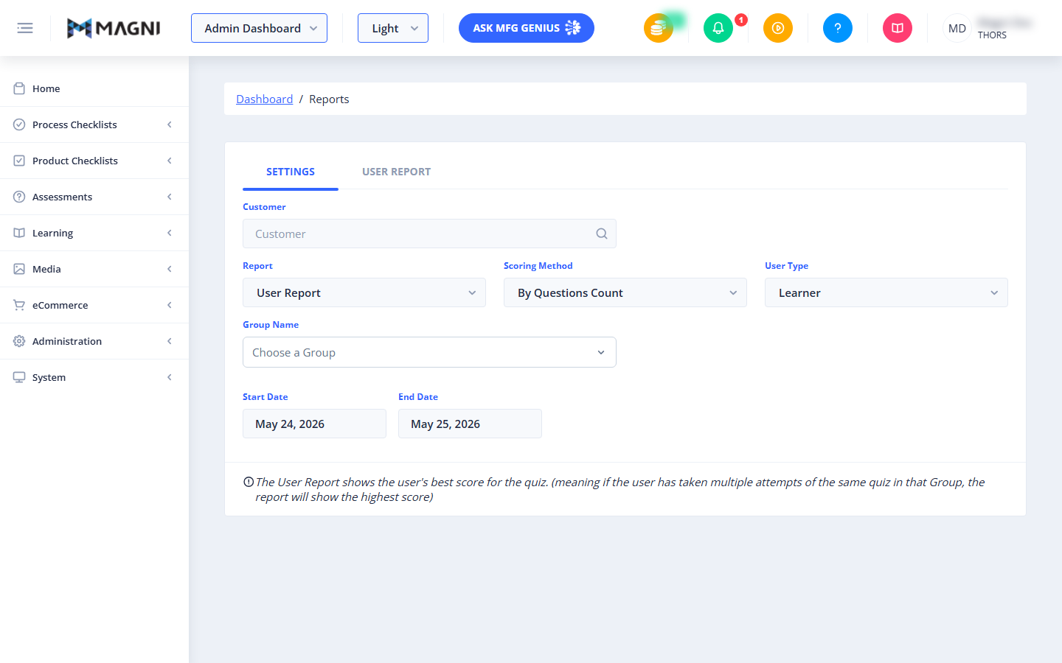Click the Group Name label
The height and width of the screenshot is (663, 1062).
[271, 324]
